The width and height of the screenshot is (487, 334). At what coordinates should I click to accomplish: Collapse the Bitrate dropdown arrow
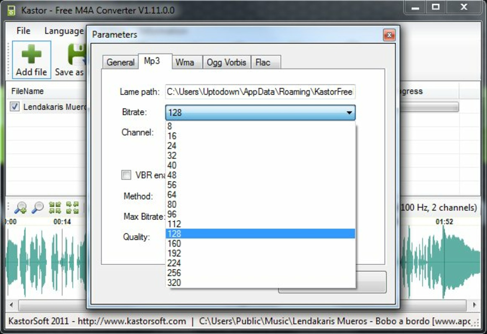coord(349,112)
